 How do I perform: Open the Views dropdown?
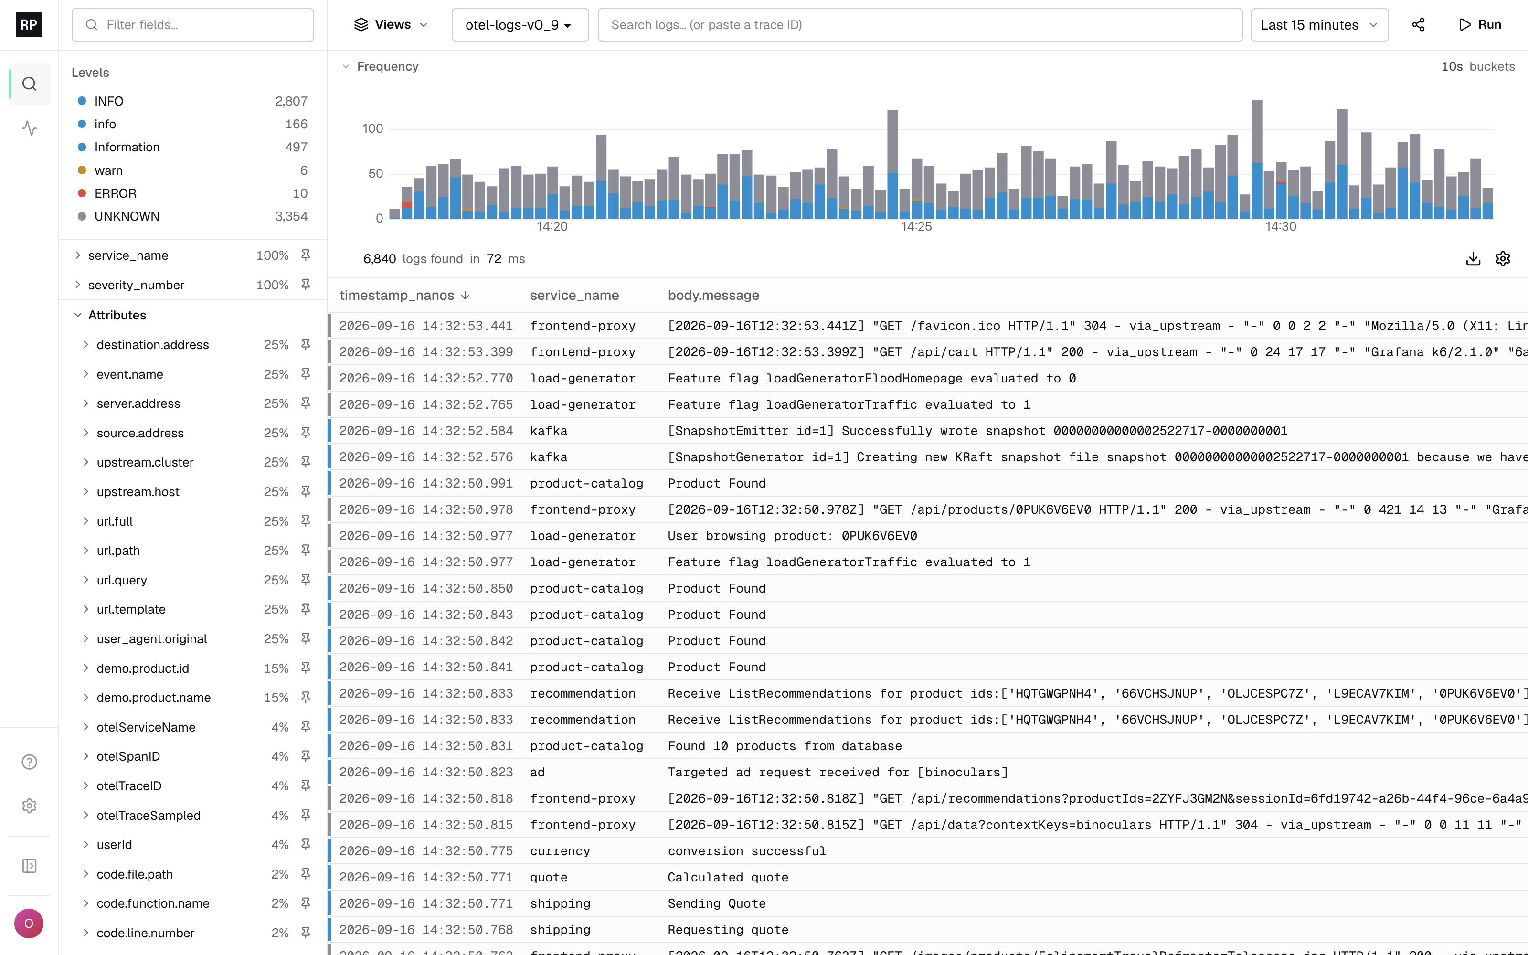pyautogui.click(x=392, y=25)
